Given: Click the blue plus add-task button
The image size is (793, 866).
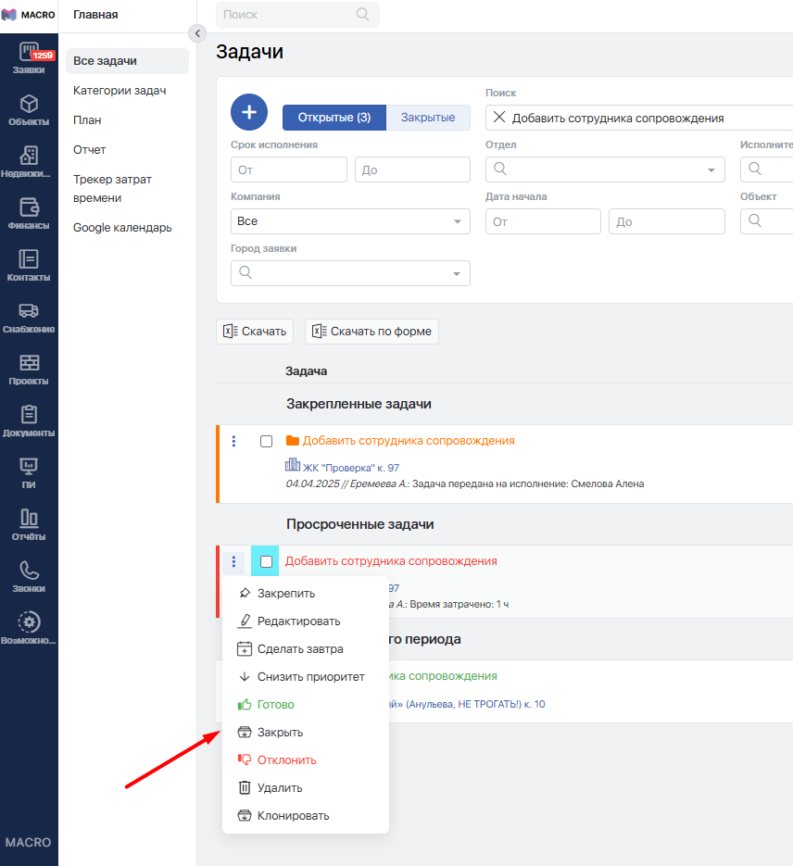Looking at the screenshot, I should pyautogui.click(x=249, y=112).
